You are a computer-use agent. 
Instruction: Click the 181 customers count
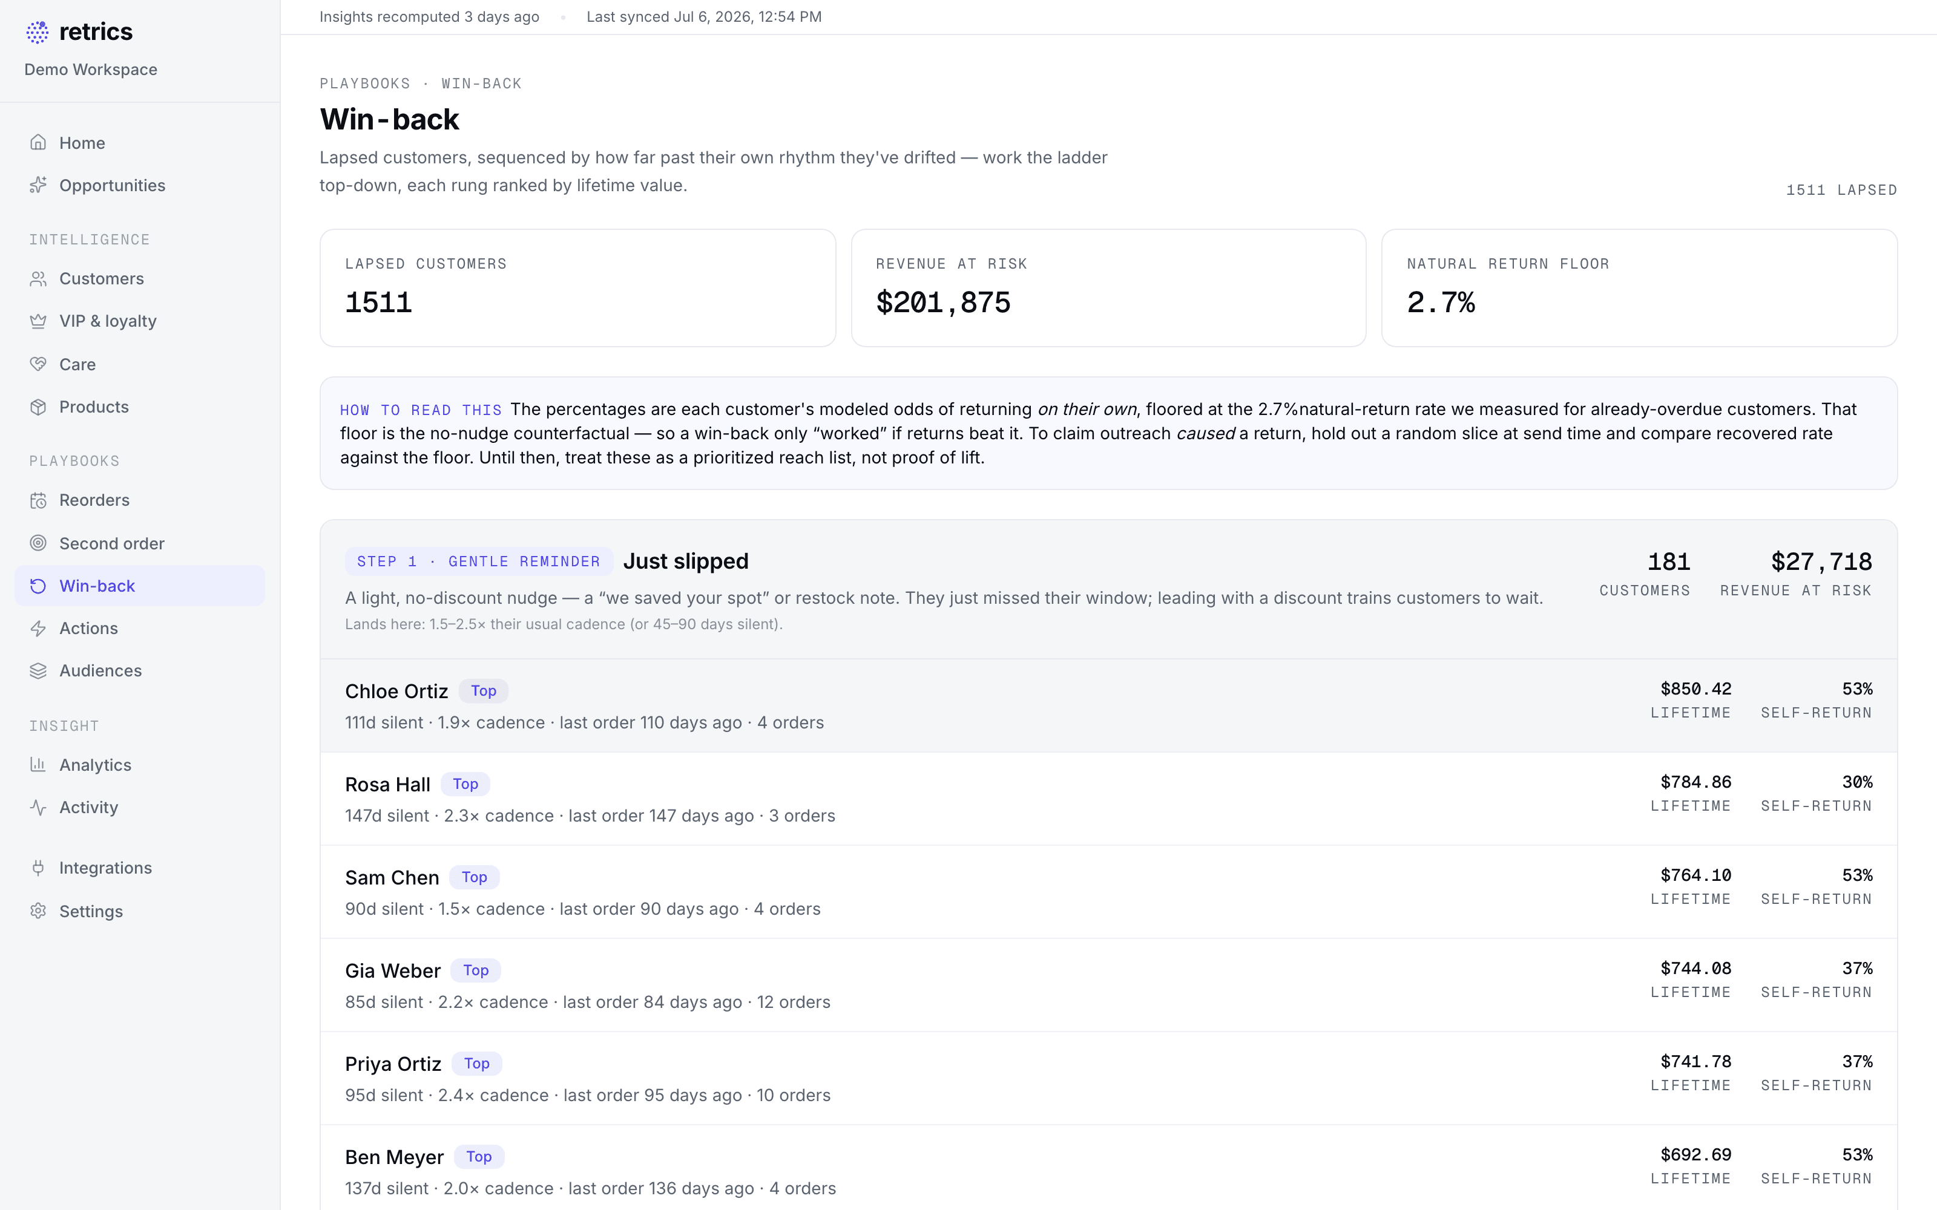[x=1669, y=562]
